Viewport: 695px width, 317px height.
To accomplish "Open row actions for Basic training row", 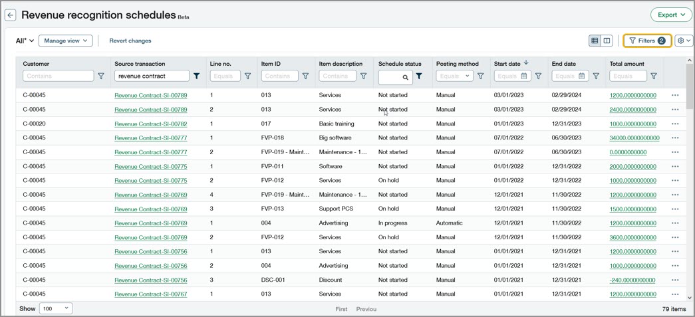I will click(x=675, y=124).
